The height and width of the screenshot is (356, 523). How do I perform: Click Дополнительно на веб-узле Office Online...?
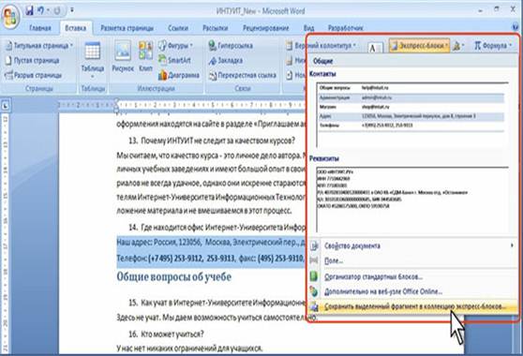[412, 291]
